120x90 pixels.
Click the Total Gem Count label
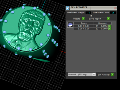pyautogui.click(x=101, y=12)
